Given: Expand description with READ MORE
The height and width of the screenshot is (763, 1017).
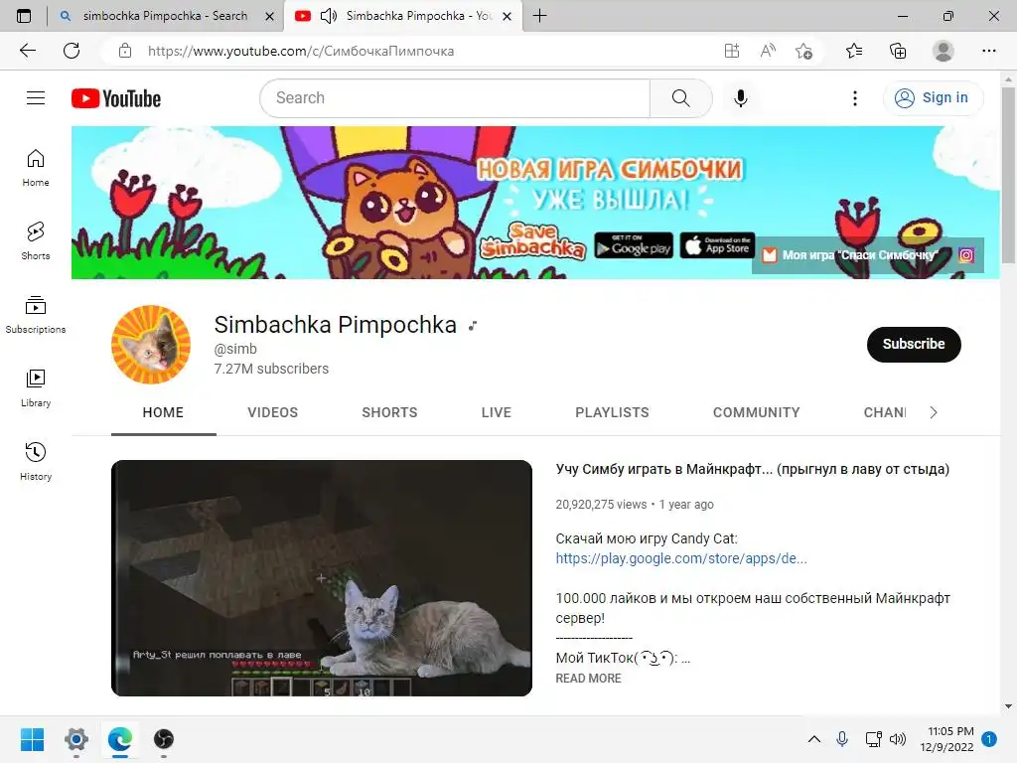Looking at the screenshot, I should tap(588, 678).
